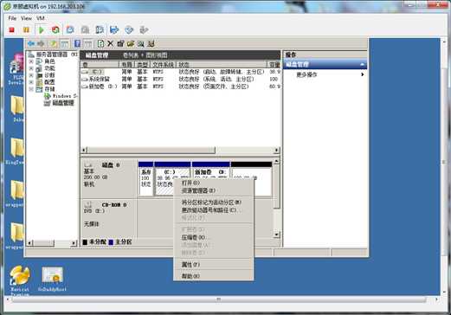Image resolution: width=451 pixels, height=315 pixels.
Task: Click the black X delete icon
Action: coord(110,44)
